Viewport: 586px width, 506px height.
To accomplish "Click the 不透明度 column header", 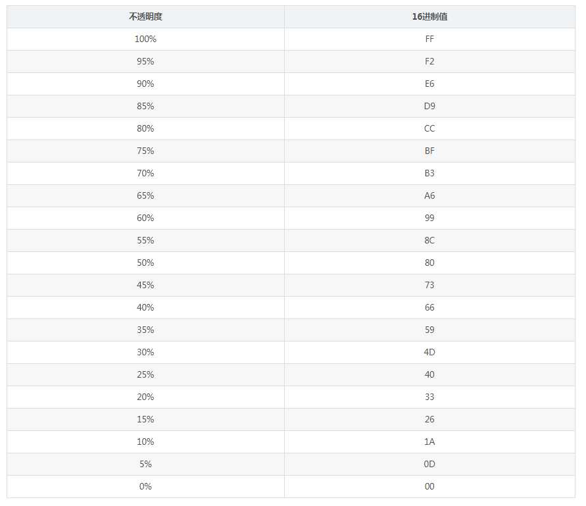I will 145,17.
